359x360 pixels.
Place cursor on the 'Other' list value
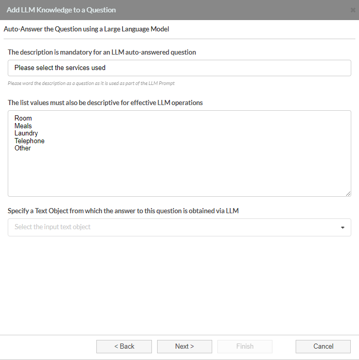click(x=23, y=148)
